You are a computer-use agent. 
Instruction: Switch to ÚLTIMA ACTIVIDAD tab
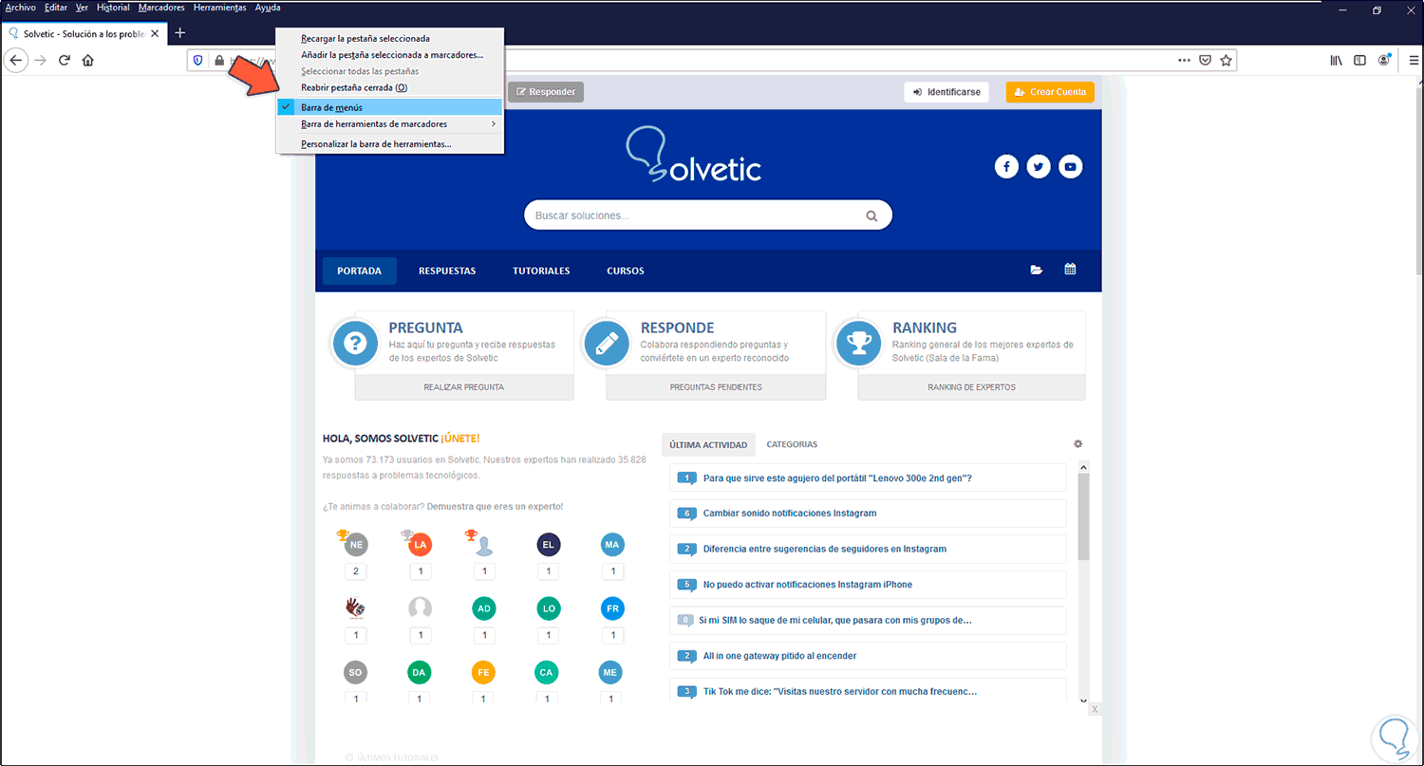[x=709, y=444]
